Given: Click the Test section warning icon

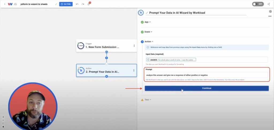Looking at the screenshot, I should pyautogui.click(x=142, y=100).
